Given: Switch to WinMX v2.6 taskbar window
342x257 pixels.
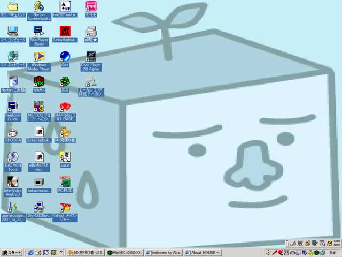Looking at the screenshot, I should (125, 252).
